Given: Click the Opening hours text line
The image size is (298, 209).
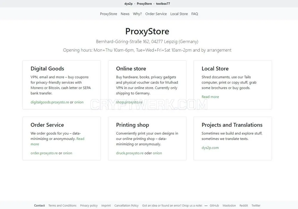Looking at the screenshot, I should click(x=147, y=50).
